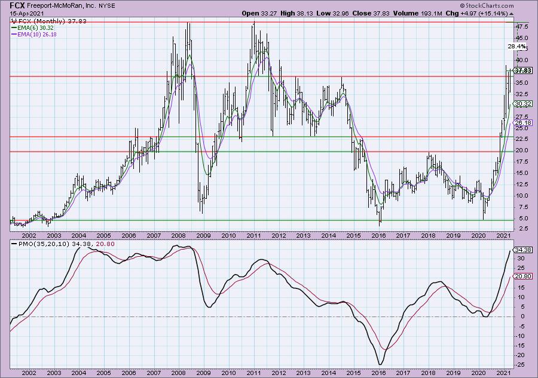
Task: Click the 2011 label under the PMO panel
Action: [x=253, y=373]
